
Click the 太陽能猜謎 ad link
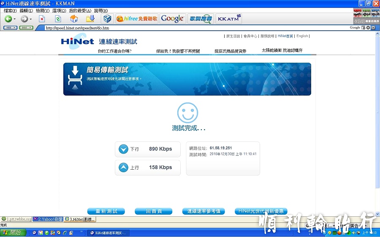[x=282, y=51]
